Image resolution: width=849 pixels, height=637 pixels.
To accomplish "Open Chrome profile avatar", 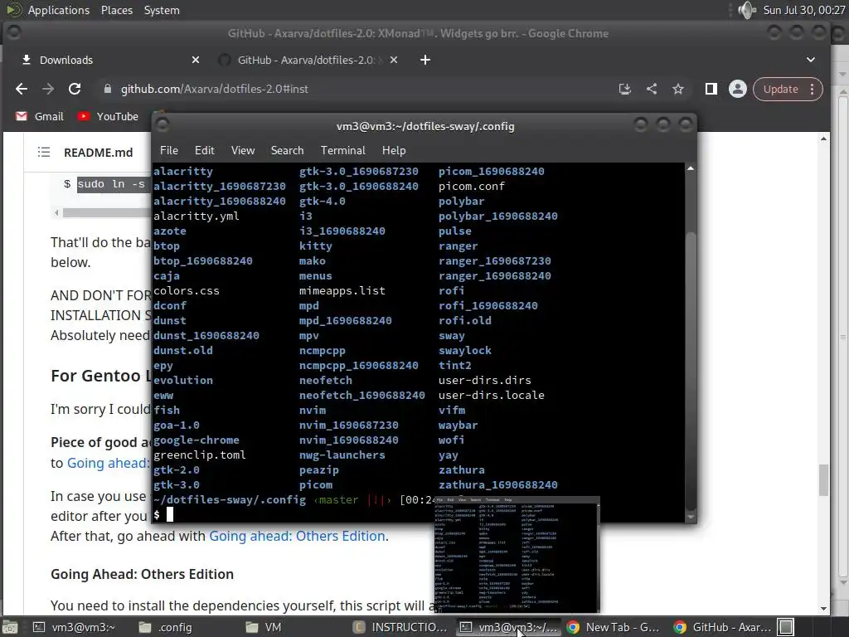I will (737, 89).
